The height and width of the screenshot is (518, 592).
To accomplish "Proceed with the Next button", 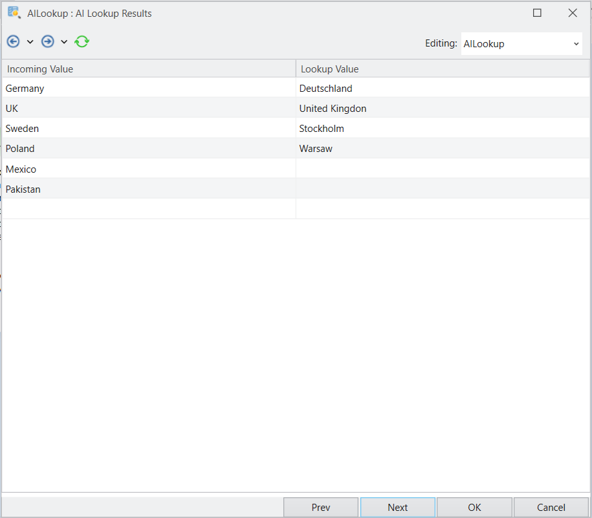I will (x=397, y=508).
